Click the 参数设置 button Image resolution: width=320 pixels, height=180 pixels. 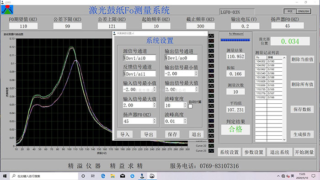[254, 152]
